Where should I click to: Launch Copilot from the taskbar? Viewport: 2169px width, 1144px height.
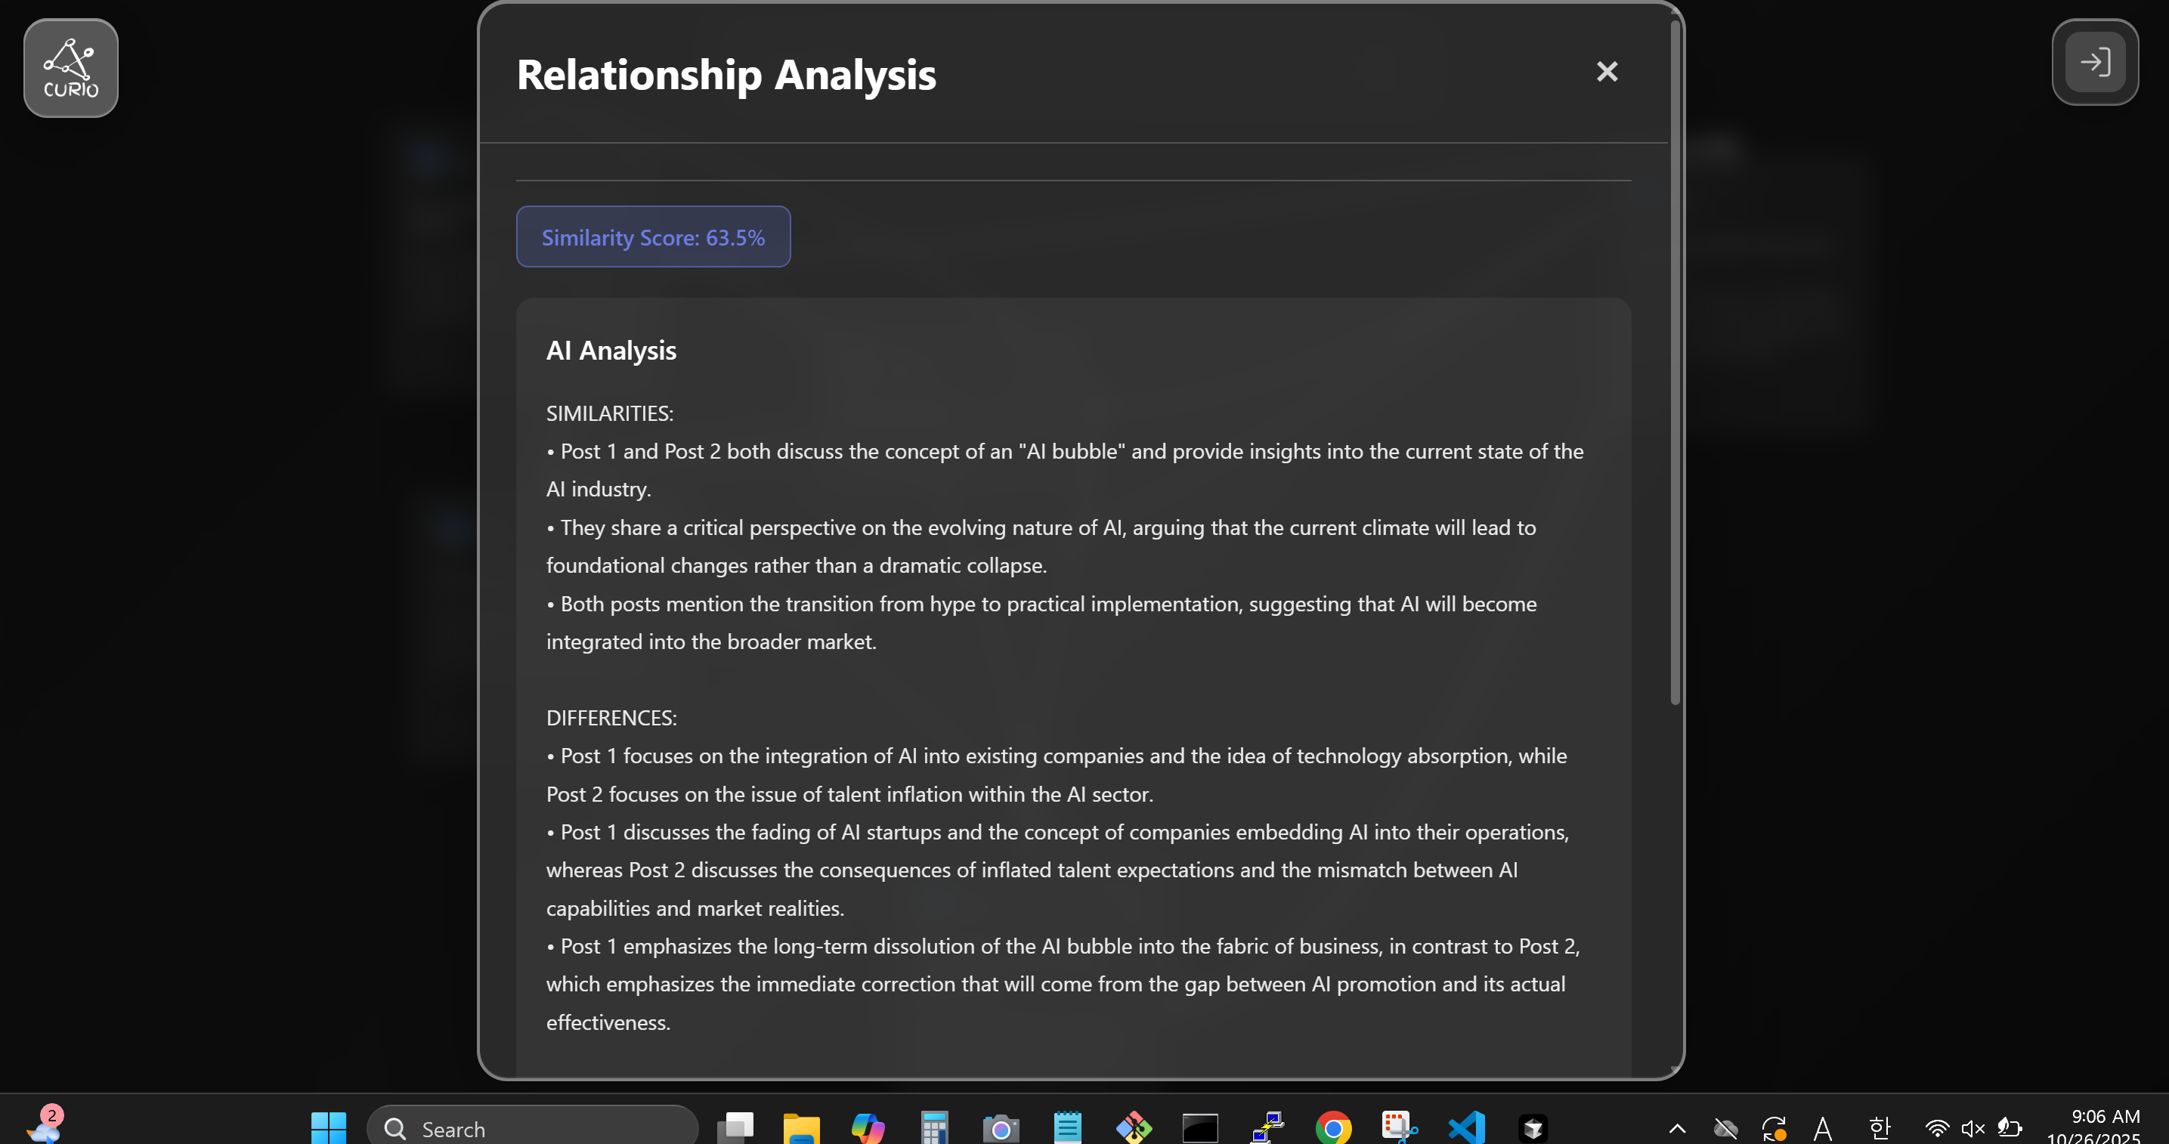point(868,1127)
